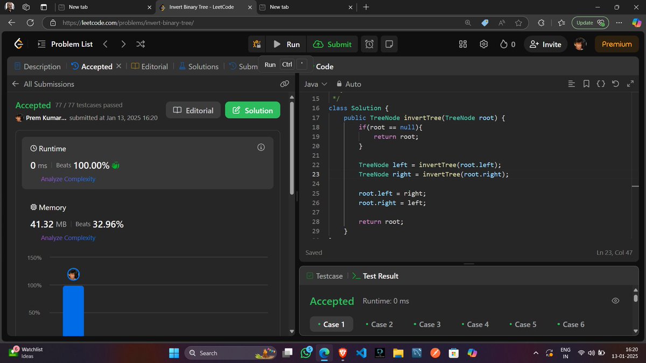
Task: Pick a random problem shuffle icon
Action: pyautogui.click(x=141, y=44)
